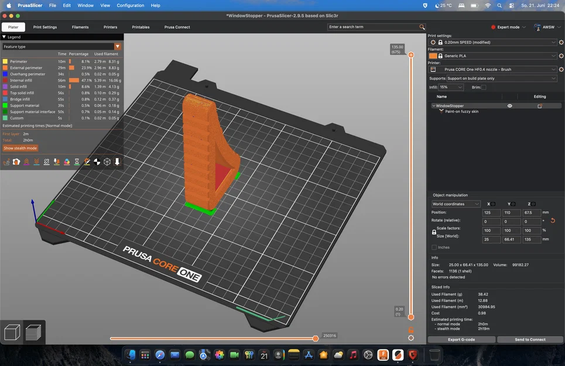Toggle Tool changes display icon in legend

pos(57,162)
